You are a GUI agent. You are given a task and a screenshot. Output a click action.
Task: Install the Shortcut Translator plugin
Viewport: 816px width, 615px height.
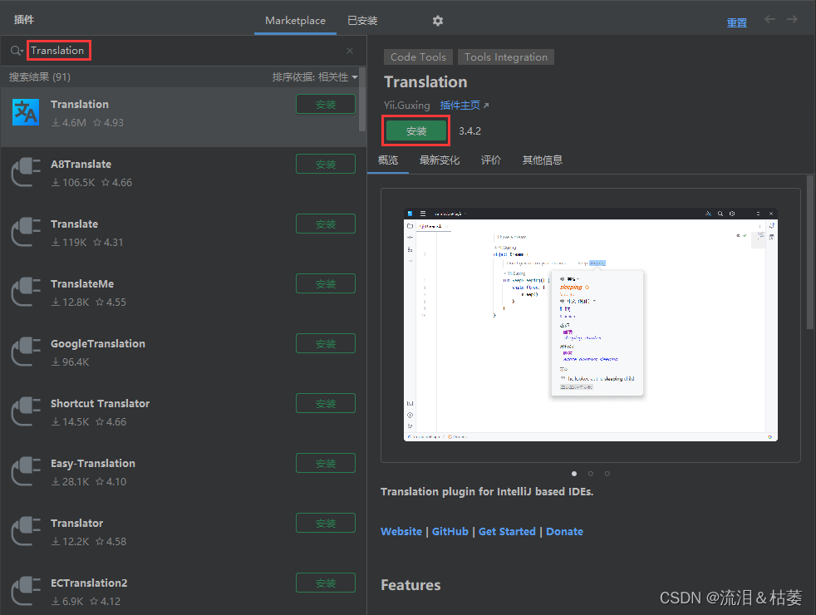click(x=326, y=403)
